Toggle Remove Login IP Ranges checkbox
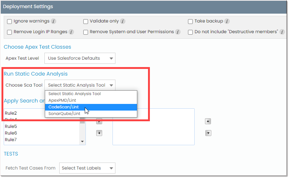 [10, 32]
